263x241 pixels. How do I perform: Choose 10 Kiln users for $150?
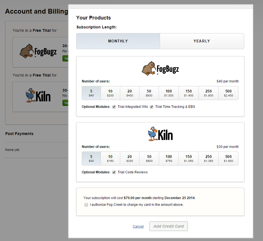110,159
